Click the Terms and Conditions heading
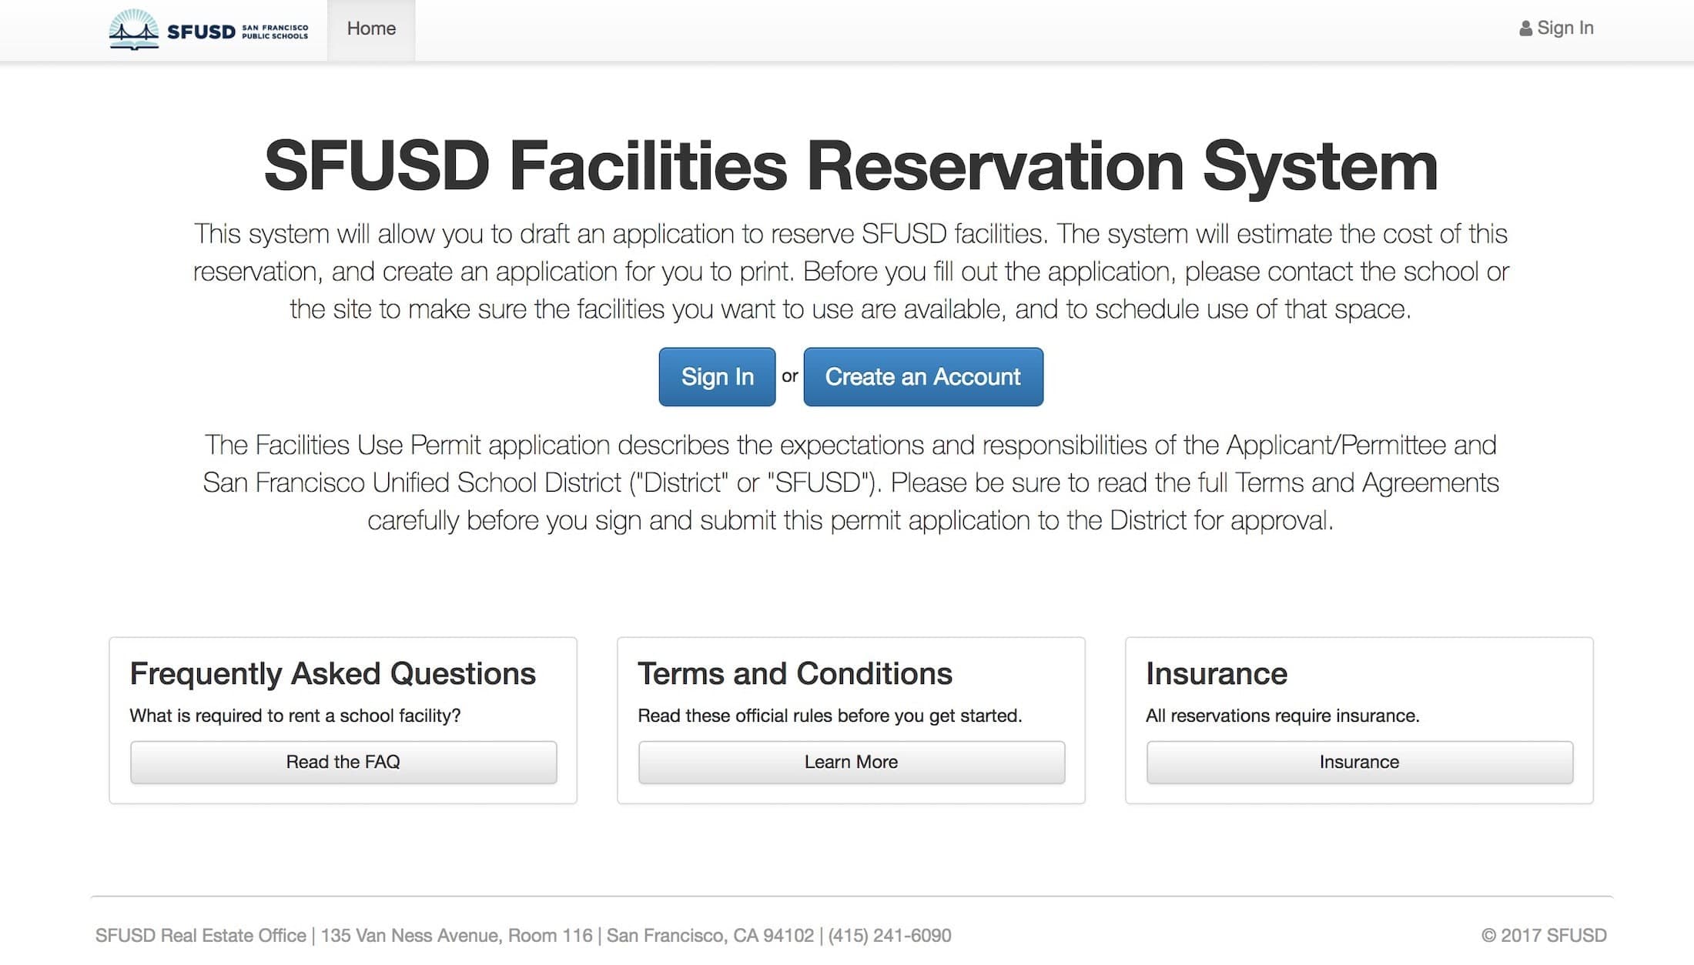This screenshot has width=1694, height=965. coord(795,674)
